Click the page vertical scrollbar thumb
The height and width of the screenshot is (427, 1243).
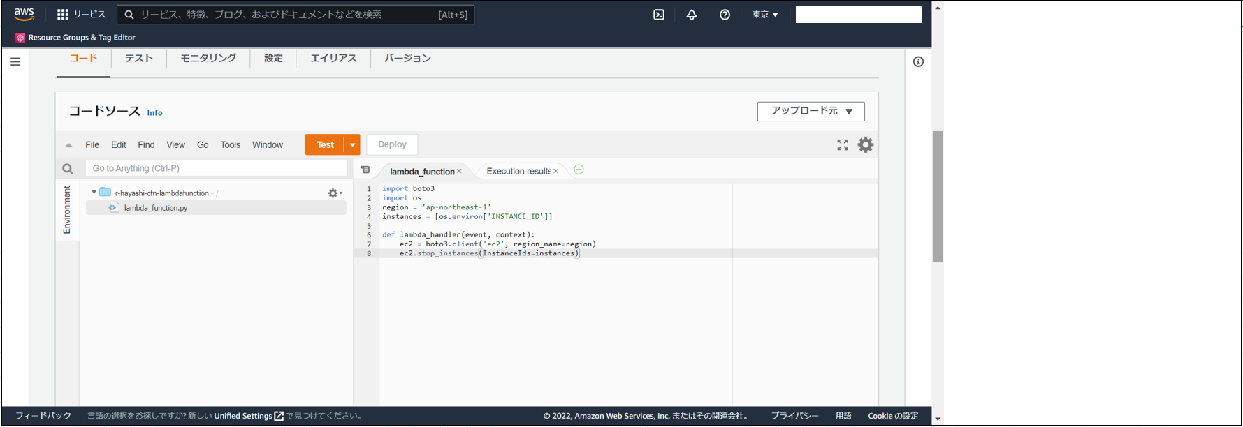(938, 197)
